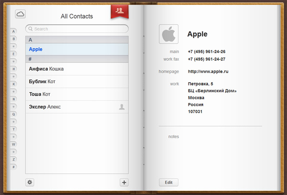This screenshot has height=195, width=287.
Task: Jump to letter Z in index
Action: pos(14,159)
